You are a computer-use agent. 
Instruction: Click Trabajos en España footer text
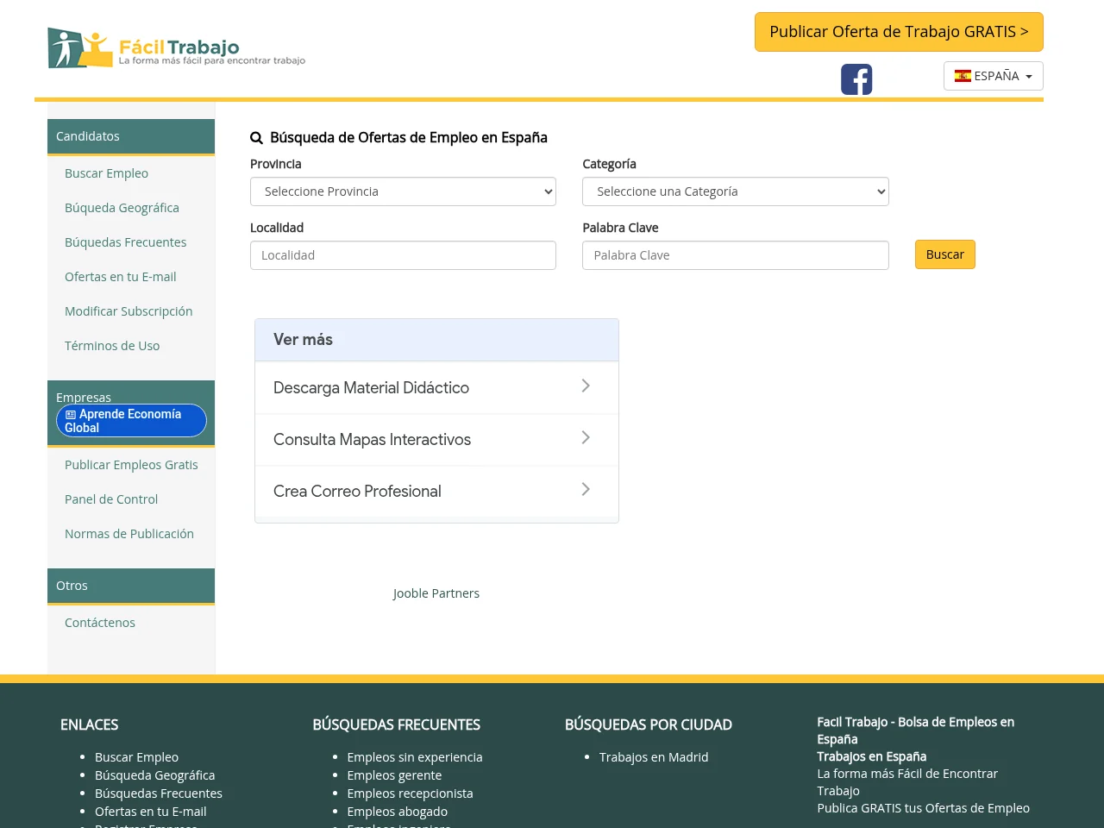[x=872, y=756]
